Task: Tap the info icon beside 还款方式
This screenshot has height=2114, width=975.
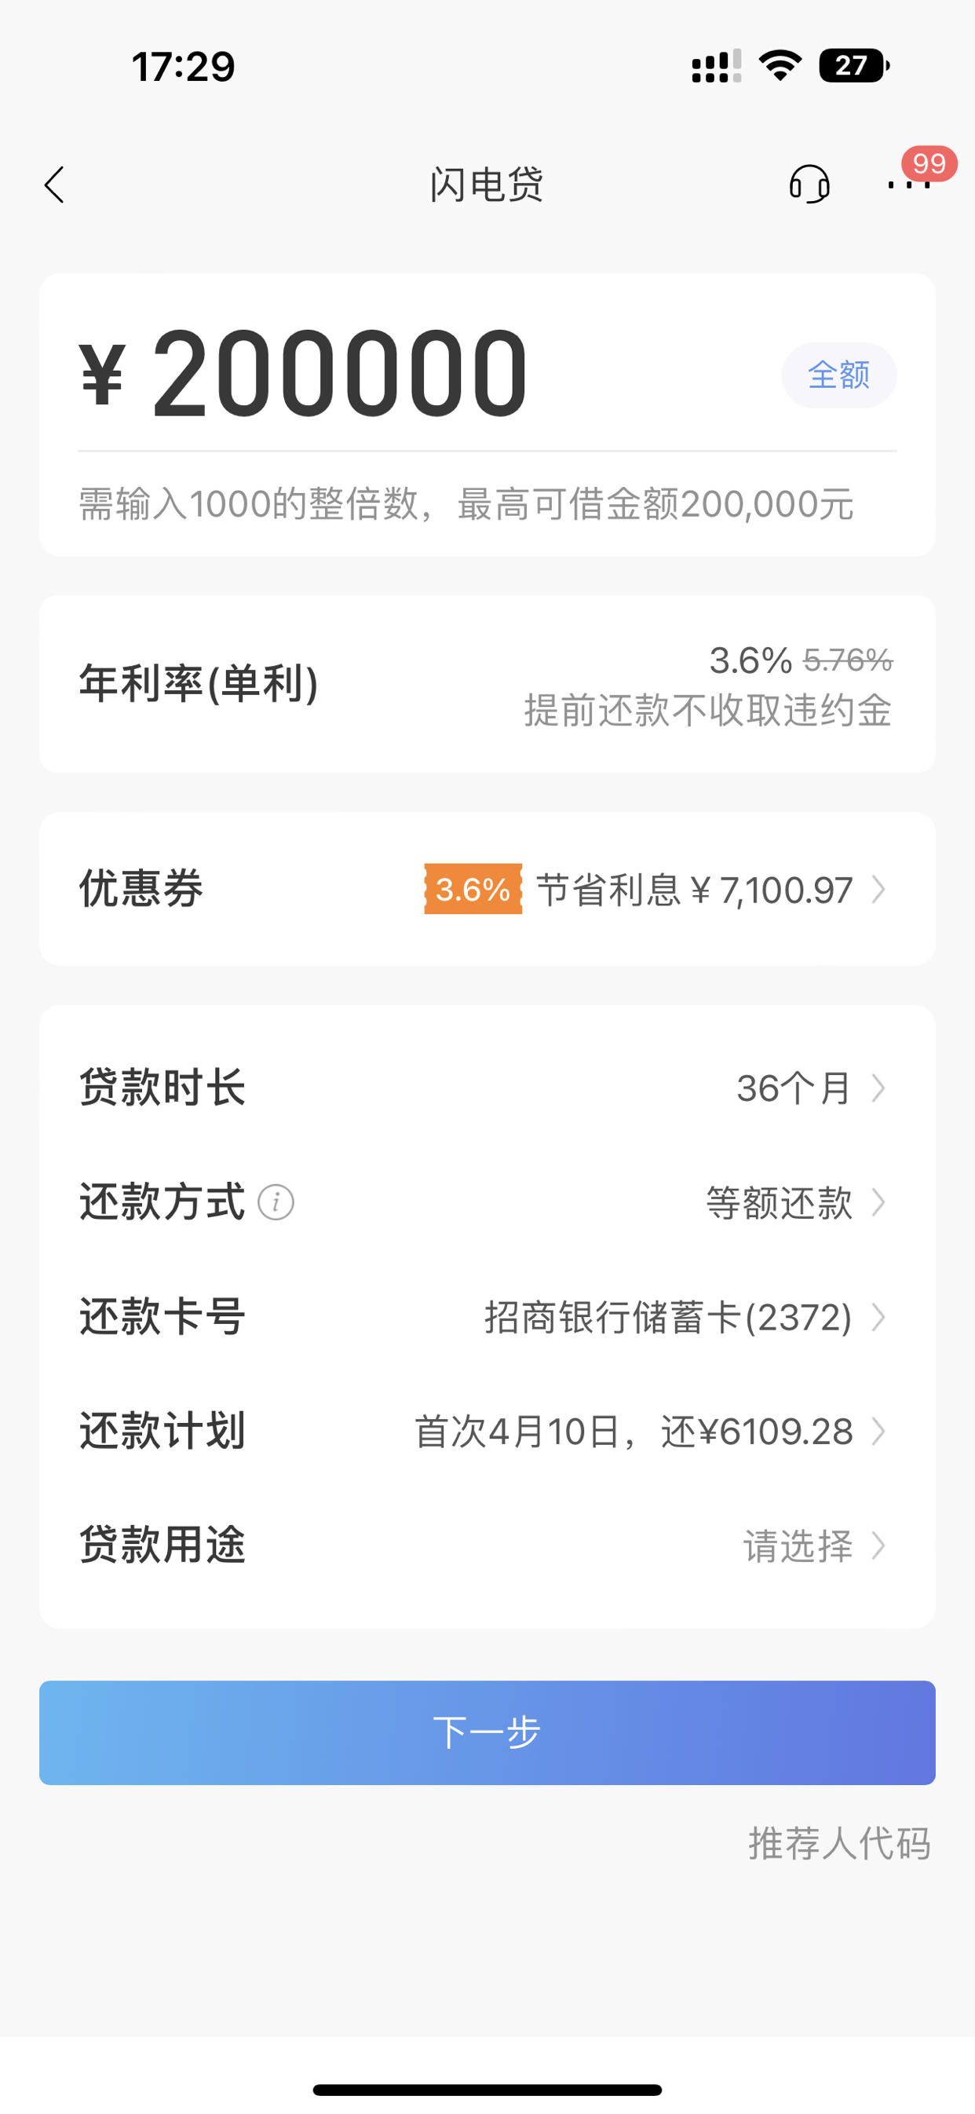Action: 276,1202
